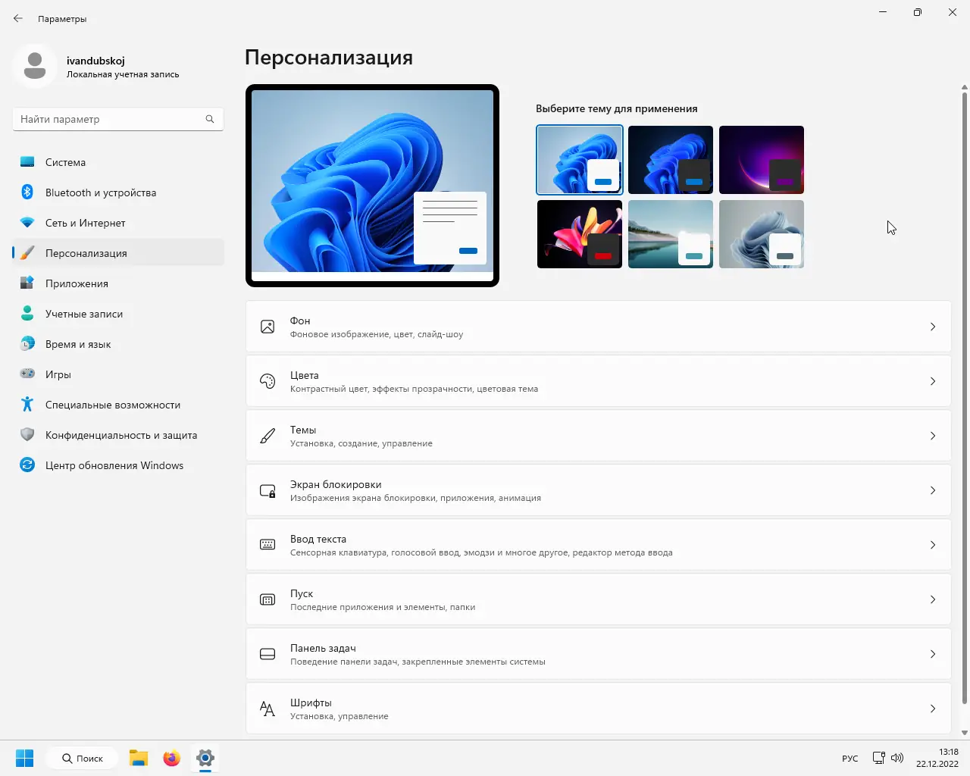
Task: Click the Центр обновления Windows icon
Action: click(27, 465)
